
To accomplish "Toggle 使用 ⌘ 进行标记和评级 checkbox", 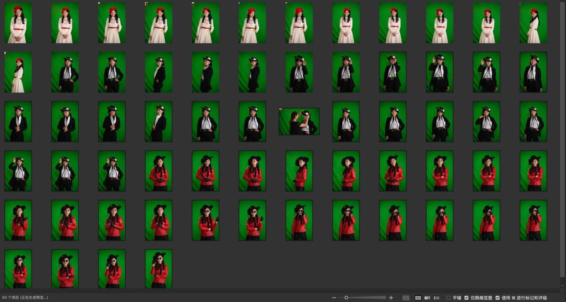I will click(x=498, y=298).
